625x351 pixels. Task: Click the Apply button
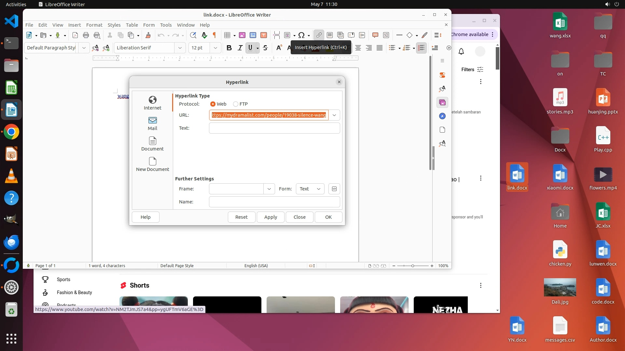tap(271, 217)
